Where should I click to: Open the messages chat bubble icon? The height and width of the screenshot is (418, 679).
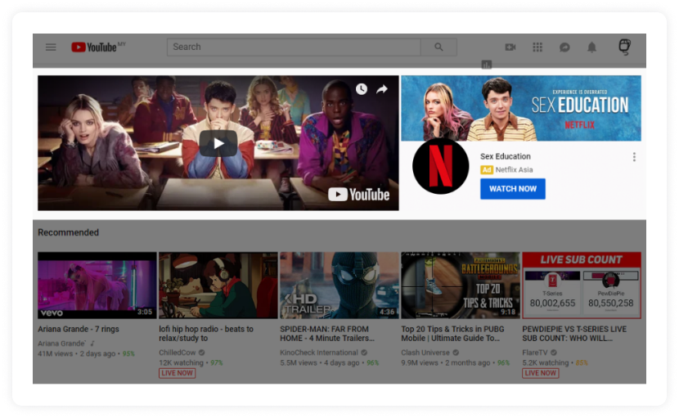coord(564,47)
